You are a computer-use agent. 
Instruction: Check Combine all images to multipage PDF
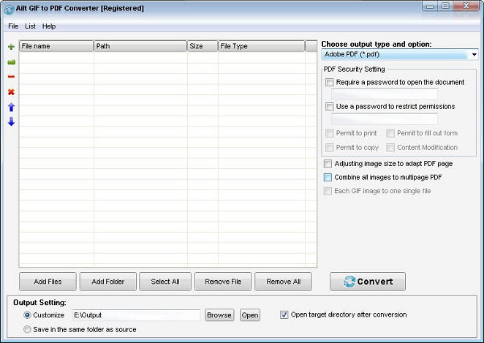(x=328, y=177)
